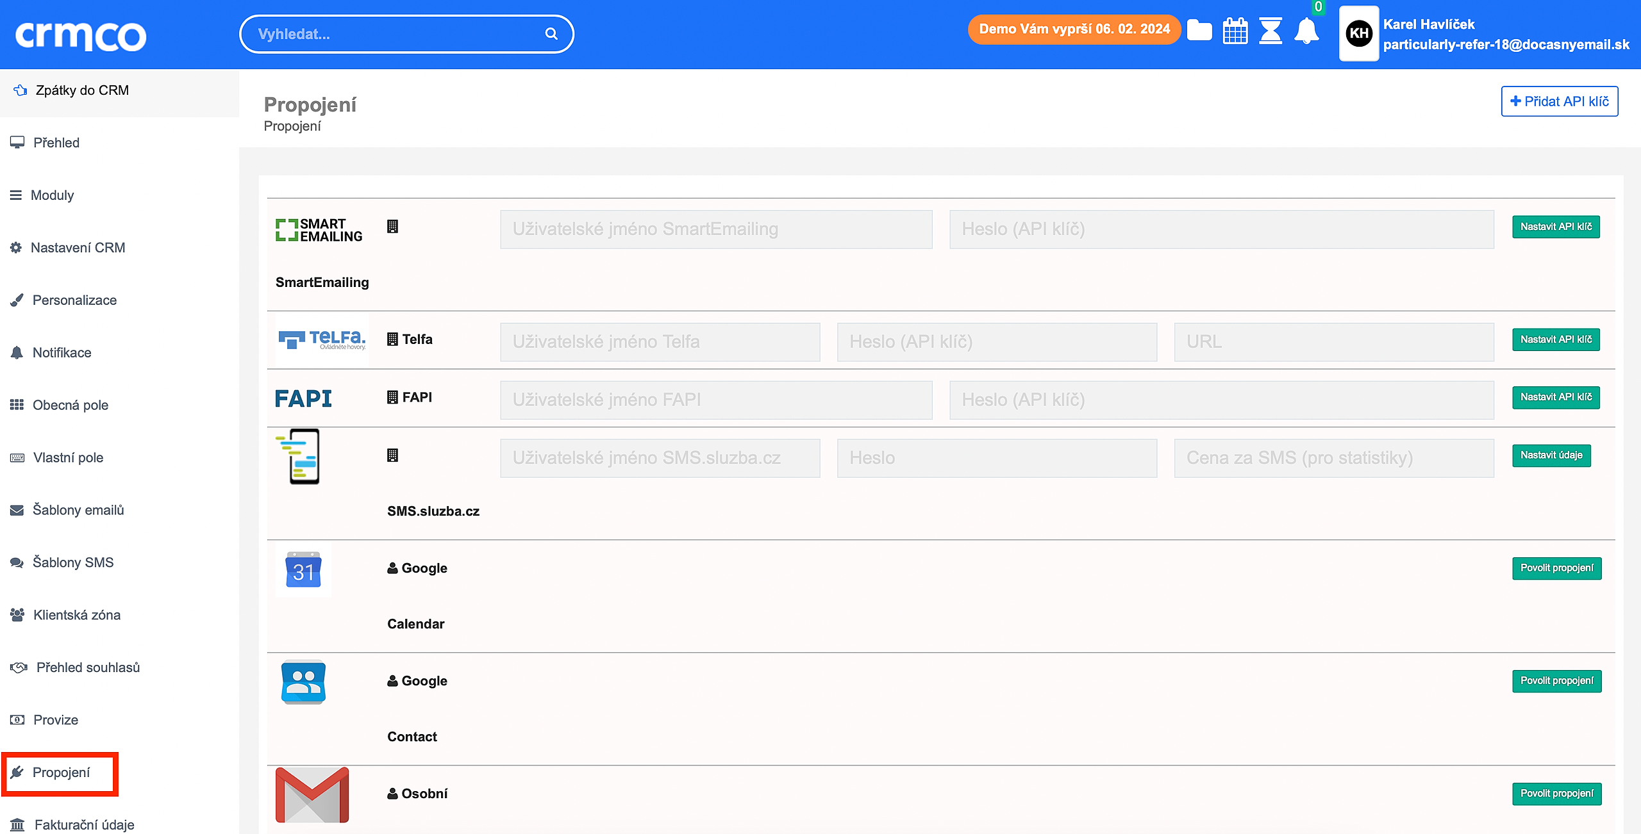Open the folder icon in header
This screenshot has width=1641, height=834.
(x=1199, y=31)
